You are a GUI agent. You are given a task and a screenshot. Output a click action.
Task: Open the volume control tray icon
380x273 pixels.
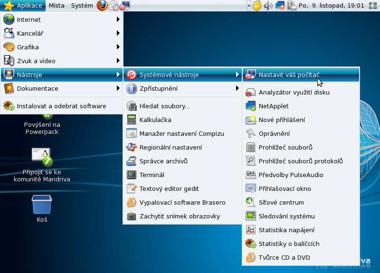point(268,6)
